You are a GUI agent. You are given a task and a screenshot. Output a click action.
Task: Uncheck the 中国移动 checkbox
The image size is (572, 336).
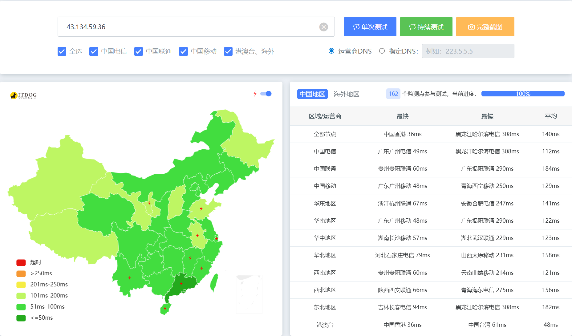click(x=183, y=51)
